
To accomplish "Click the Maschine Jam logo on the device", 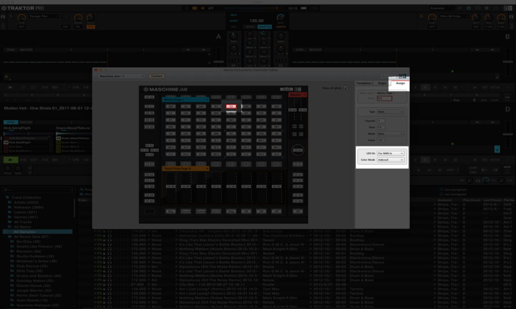I will [x=165, y=90].
